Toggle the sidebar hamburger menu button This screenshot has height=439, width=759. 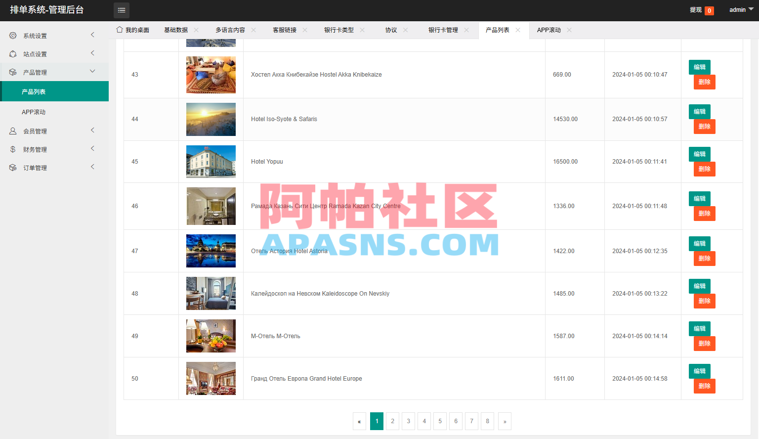pyautogui.click(x=122, y=10)
